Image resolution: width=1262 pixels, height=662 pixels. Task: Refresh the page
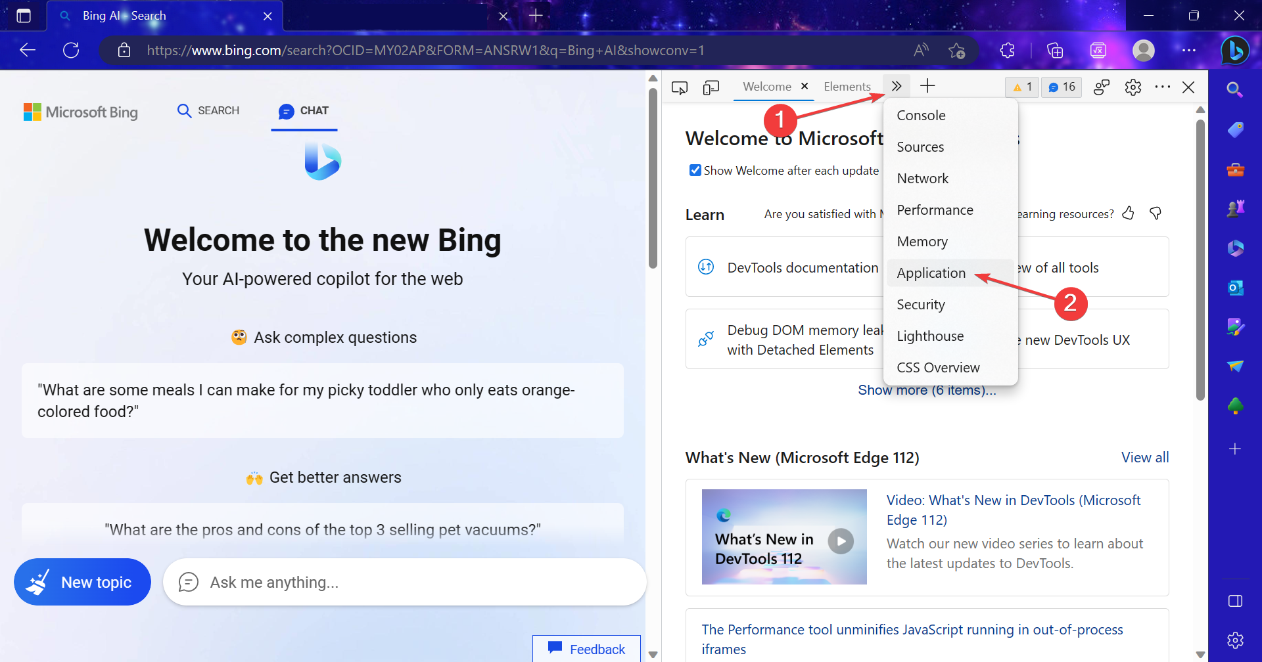click(71, 51)
